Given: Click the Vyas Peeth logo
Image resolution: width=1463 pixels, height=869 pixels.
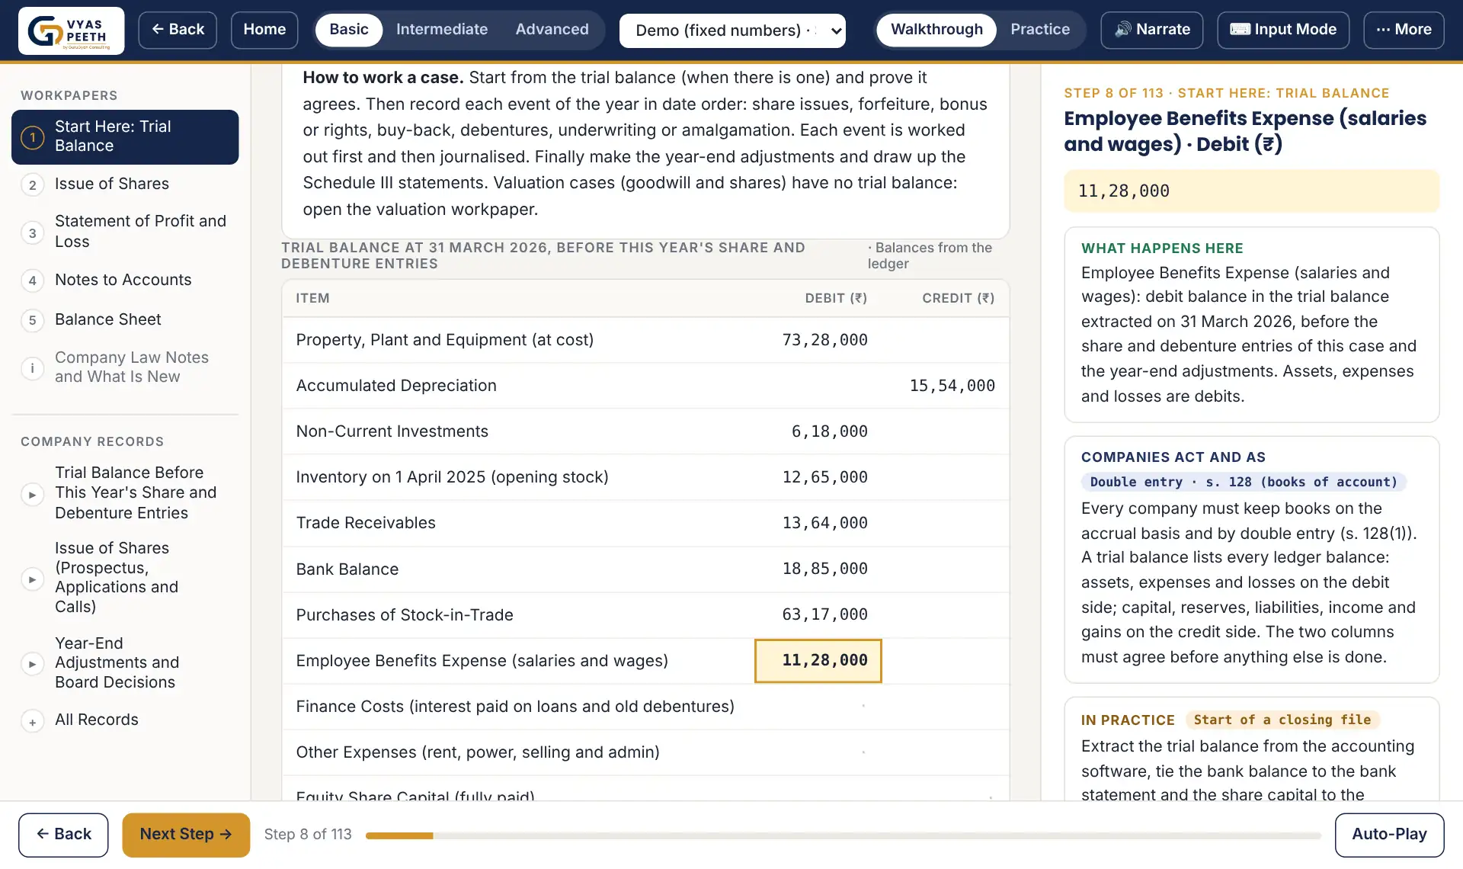Looking at the screenshot, I should [x=71, y=30].
